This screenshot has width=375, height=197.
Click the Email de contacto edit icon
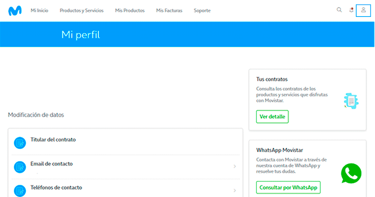[20, 167]
